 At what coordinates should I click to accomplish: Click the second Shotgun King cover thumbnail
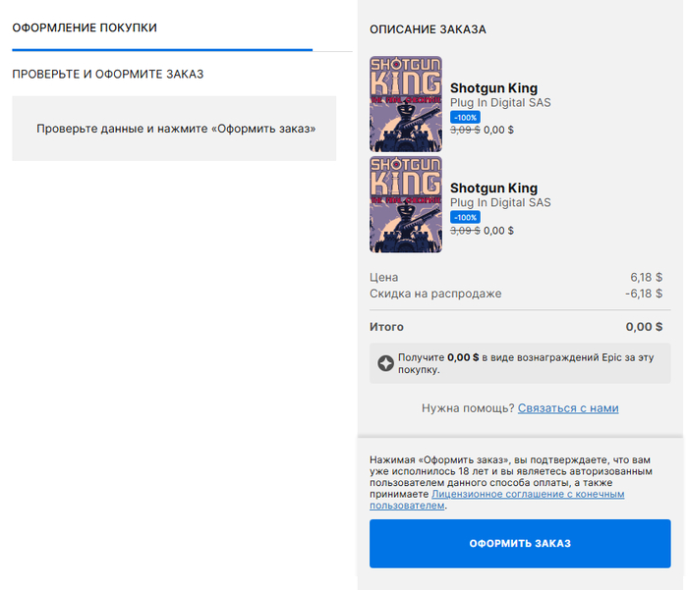[x=405, y=204]
